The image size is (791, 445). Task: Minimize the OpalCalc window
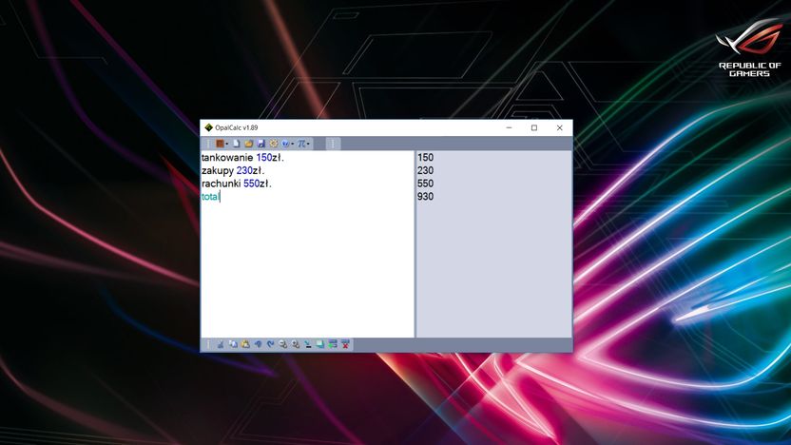[x=509, y=127]
